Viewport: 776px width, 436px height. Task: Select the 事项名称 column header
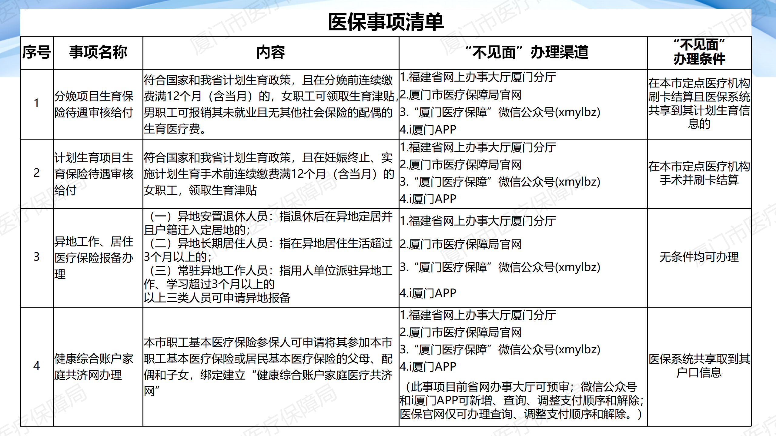pyautogui.click(x=98, y=52)
